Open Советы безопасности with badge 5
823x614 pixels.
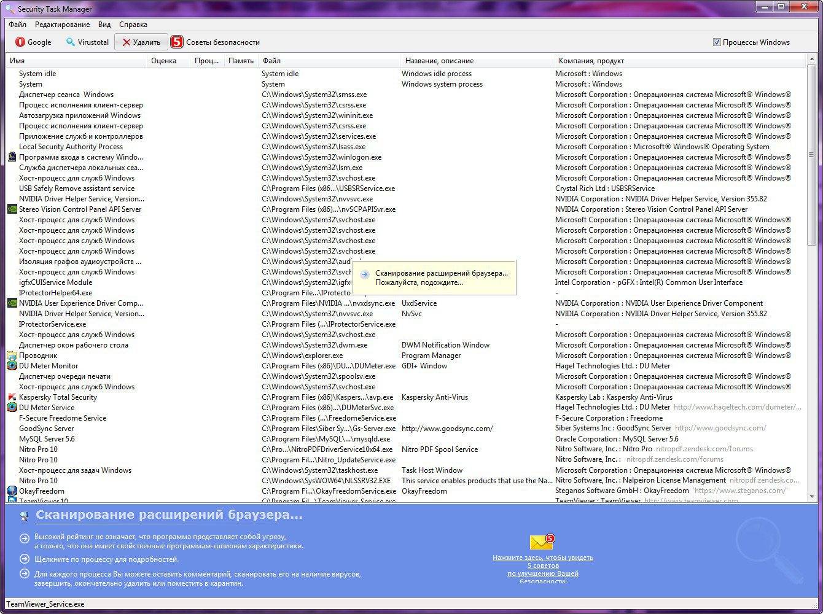point(216,42)
